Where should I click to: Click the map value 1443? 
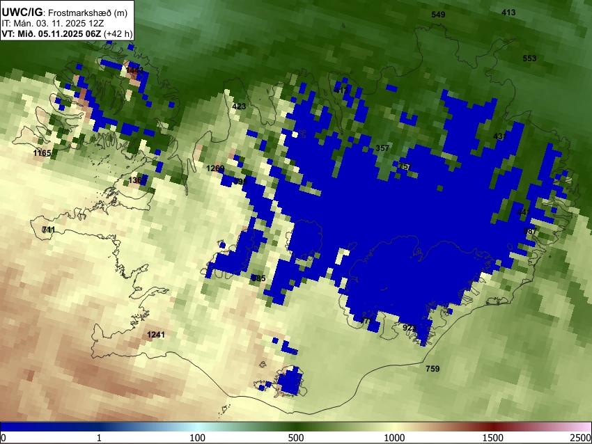[x=134, y=70]
